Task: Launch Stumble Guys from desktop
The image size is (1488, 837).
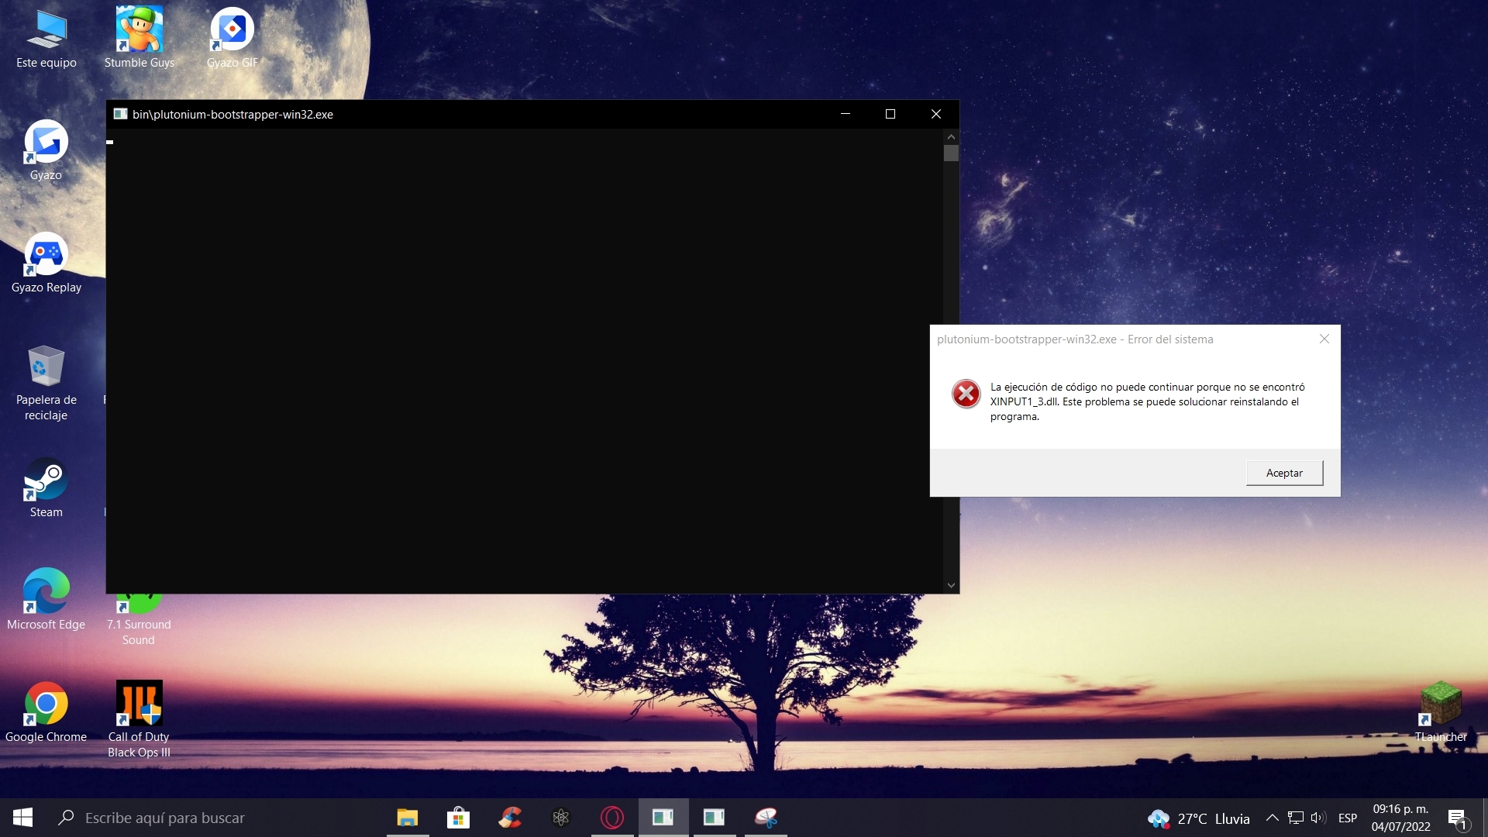Action: (139, 31)
